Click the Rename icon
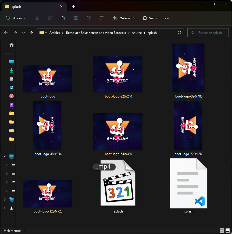Image resolution: width=232 pixels, height=234 pixels. coord(76,18)
